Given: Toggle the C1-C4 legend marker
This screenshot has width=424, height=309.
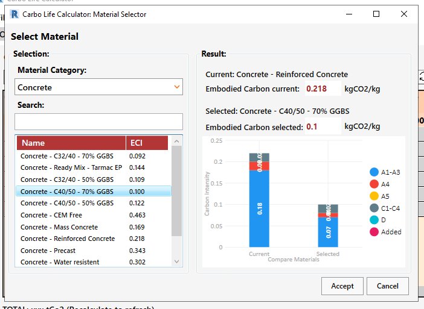Looking at the screenshot, I should click(374, 208).
